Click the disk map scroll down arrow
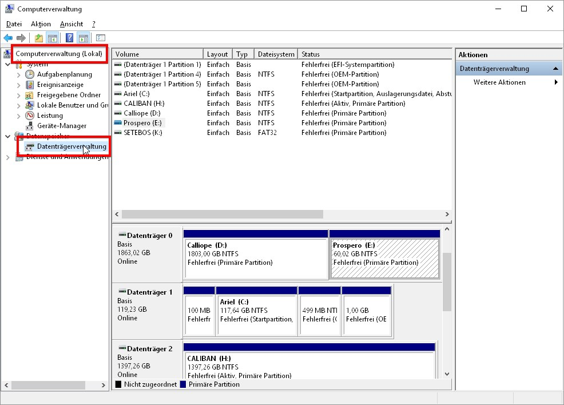 click(447, 374)
